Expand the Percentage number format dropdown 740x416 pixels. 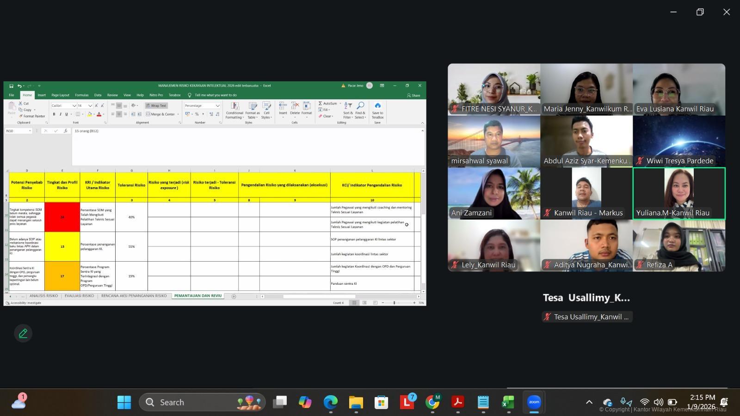[x=217, y=106]
